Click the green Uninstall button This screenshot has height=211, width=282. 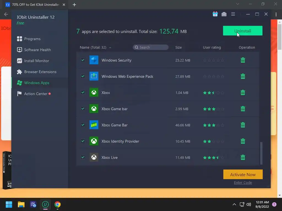(x=243, y=31)
